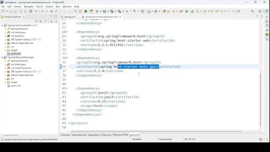The height and width of the screenshot is (152, 270).
Task: Open the Project Explorer View Menu icon
Action: (x=56, y=22)
